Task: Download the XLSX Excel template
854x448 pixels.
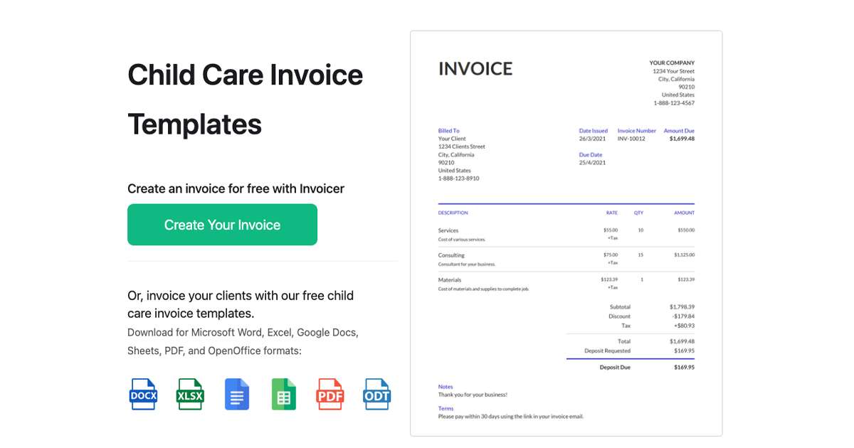Action: [189, 394]
